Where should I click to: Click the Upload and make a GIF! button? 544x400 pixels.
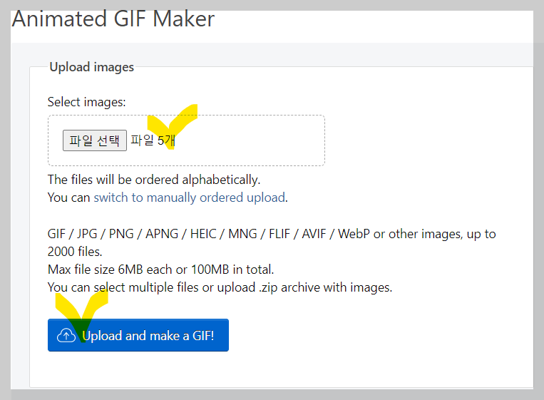138,335
